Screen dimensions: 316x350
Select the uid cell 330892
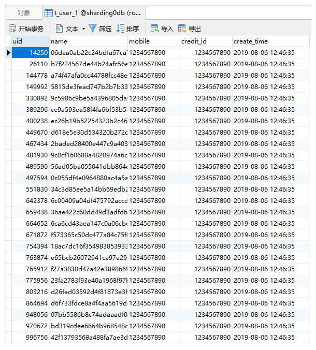point(31,98)
